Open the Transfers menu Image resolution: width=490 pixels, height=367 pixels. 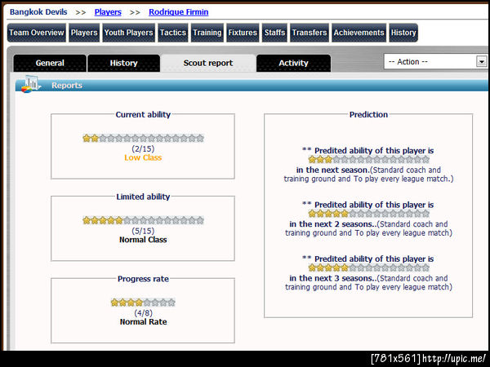tap(310, 33)
